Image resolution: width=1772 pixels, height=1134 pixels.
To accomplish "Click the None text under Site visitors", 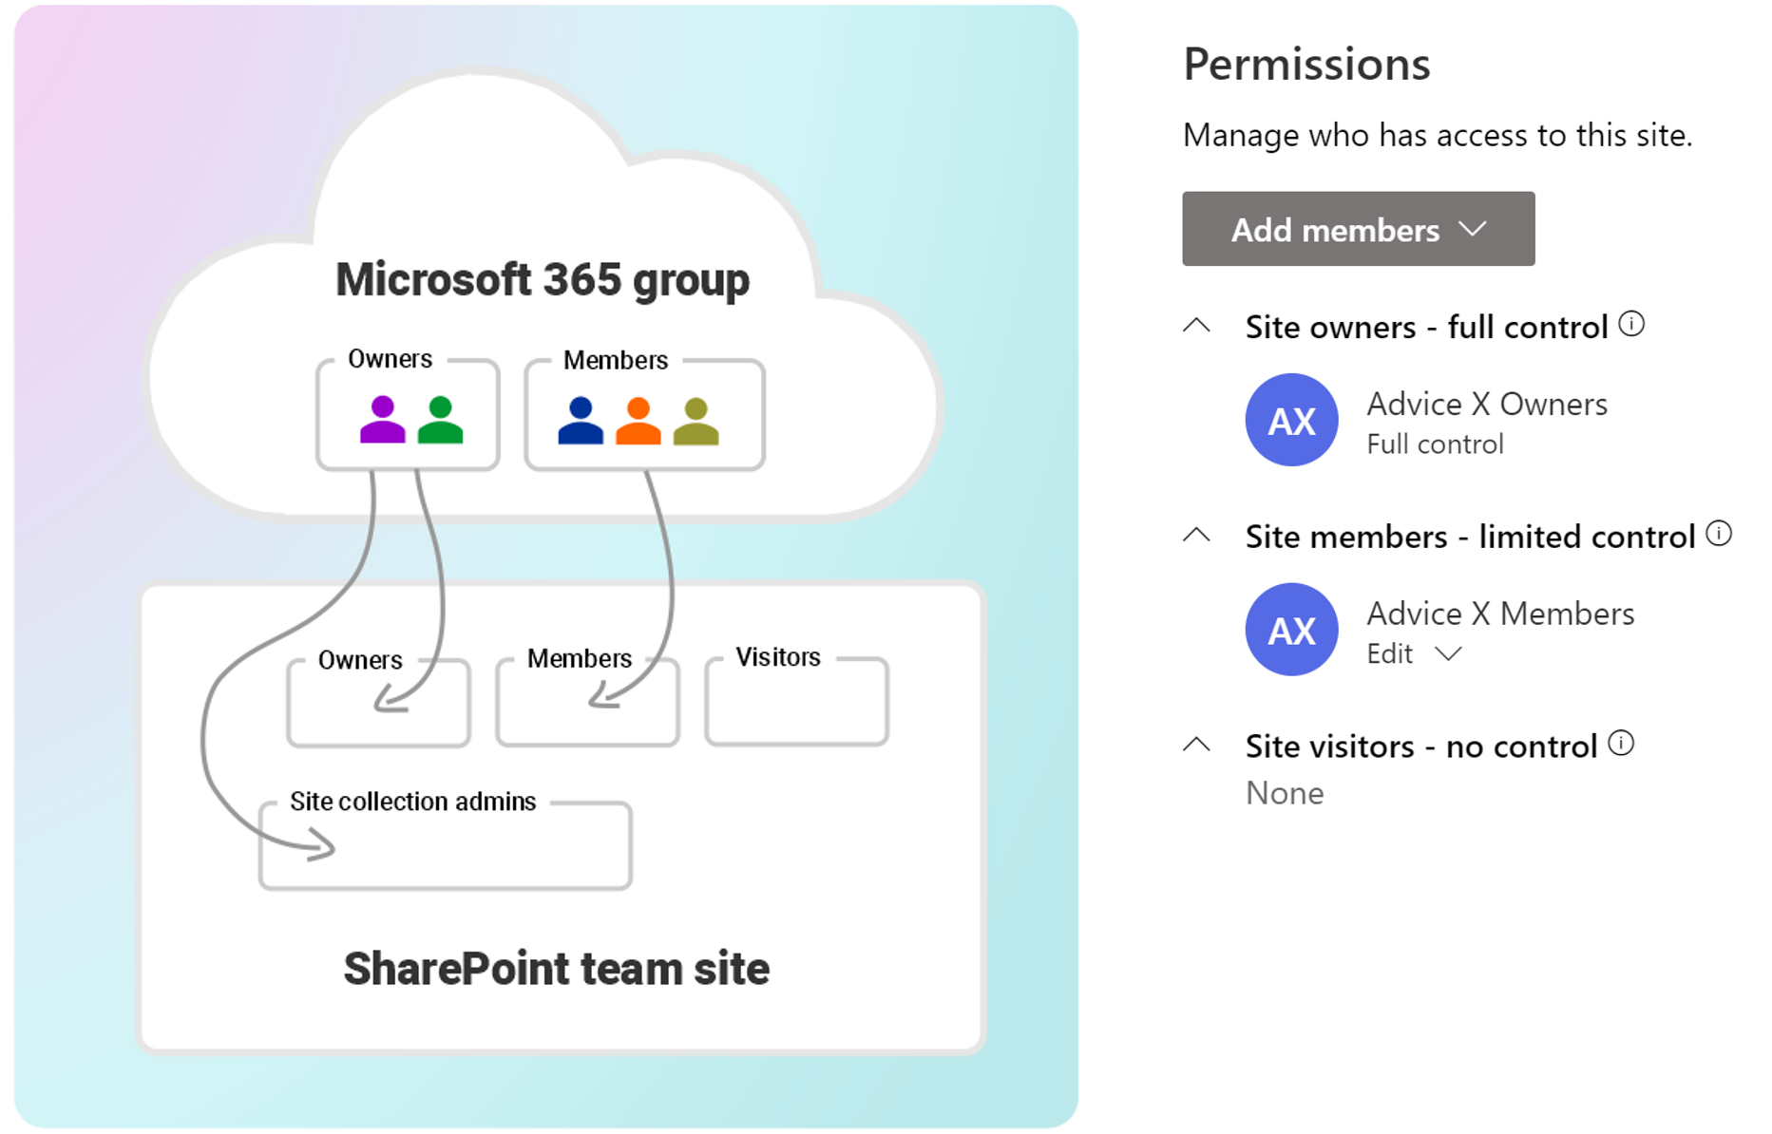I will point(1285,792).
